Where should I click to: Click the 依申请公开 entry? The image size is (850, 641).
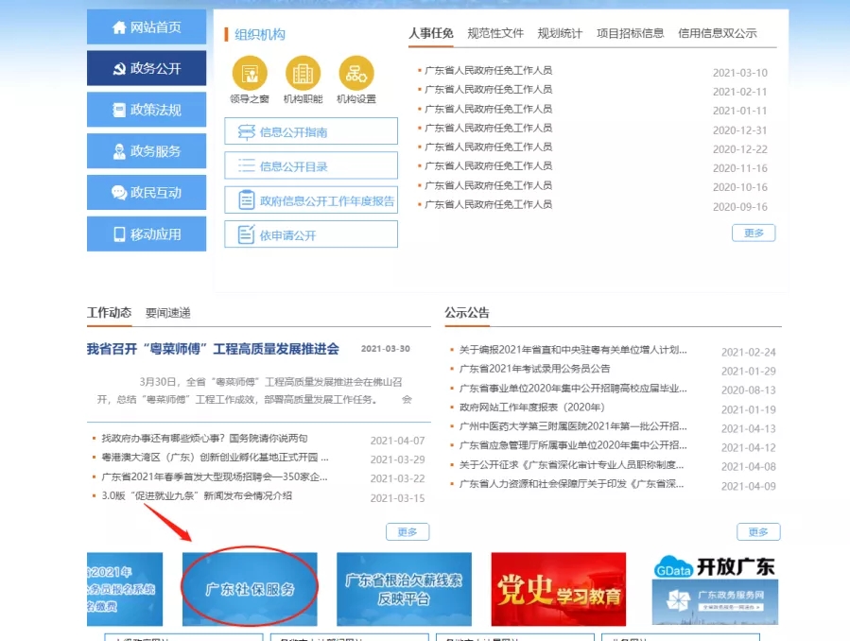point(311,235)
